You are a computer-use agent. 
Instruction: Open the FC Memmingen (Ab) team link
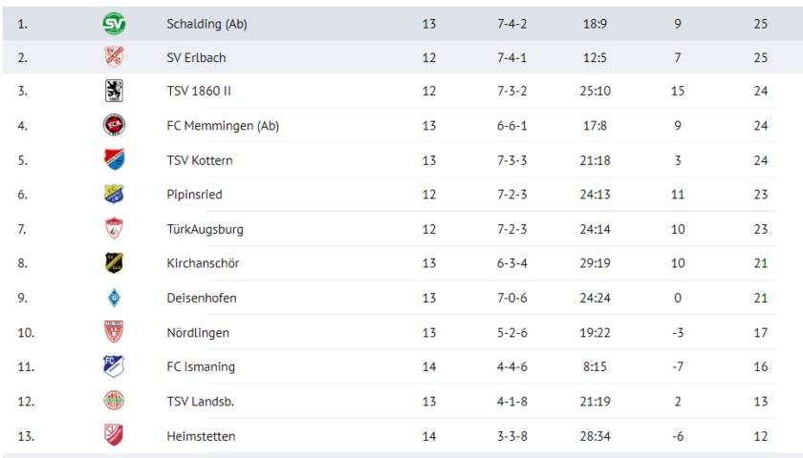click(223, 126)
